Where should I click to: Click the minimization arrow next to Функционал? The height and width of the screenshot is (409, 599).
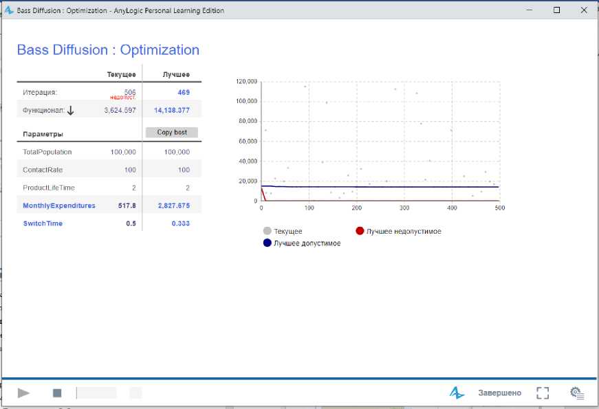[71, 110]
